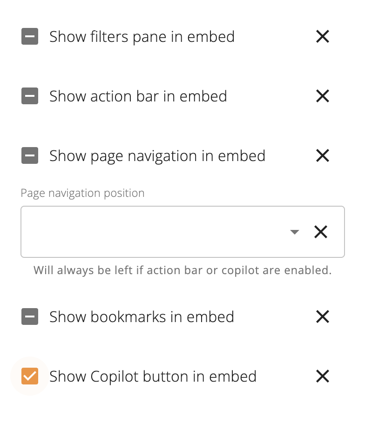
Task: Click the 'Page navigation position' field label
Action: pos(82,193)
